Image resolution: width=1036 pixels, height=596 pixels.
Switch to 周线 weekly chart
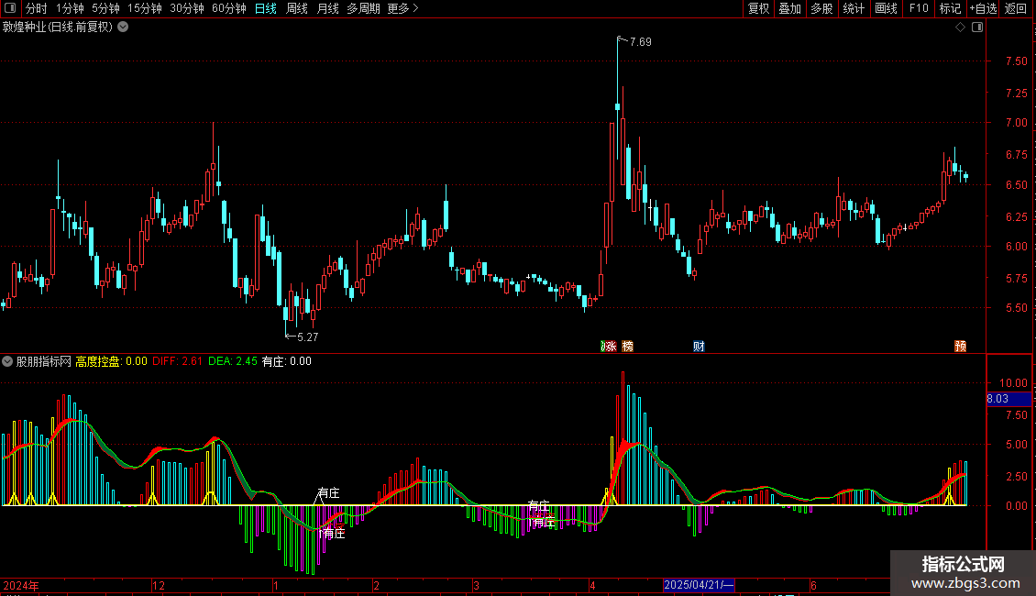(x=297, y=8)
